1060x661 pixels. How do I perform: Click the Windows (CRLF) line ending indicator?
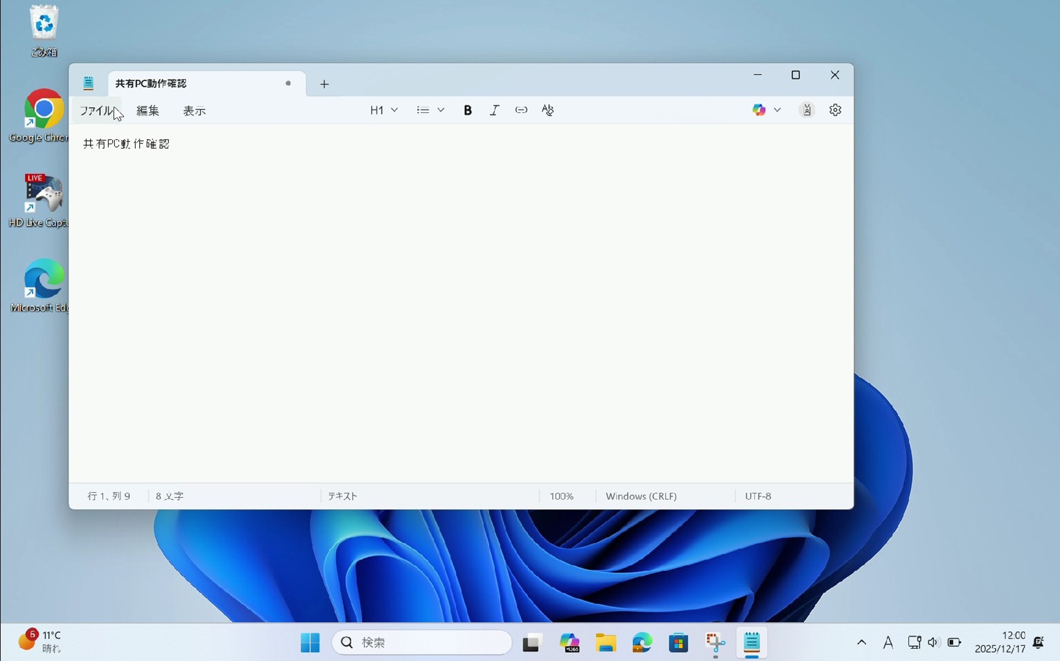coord(641,496)
